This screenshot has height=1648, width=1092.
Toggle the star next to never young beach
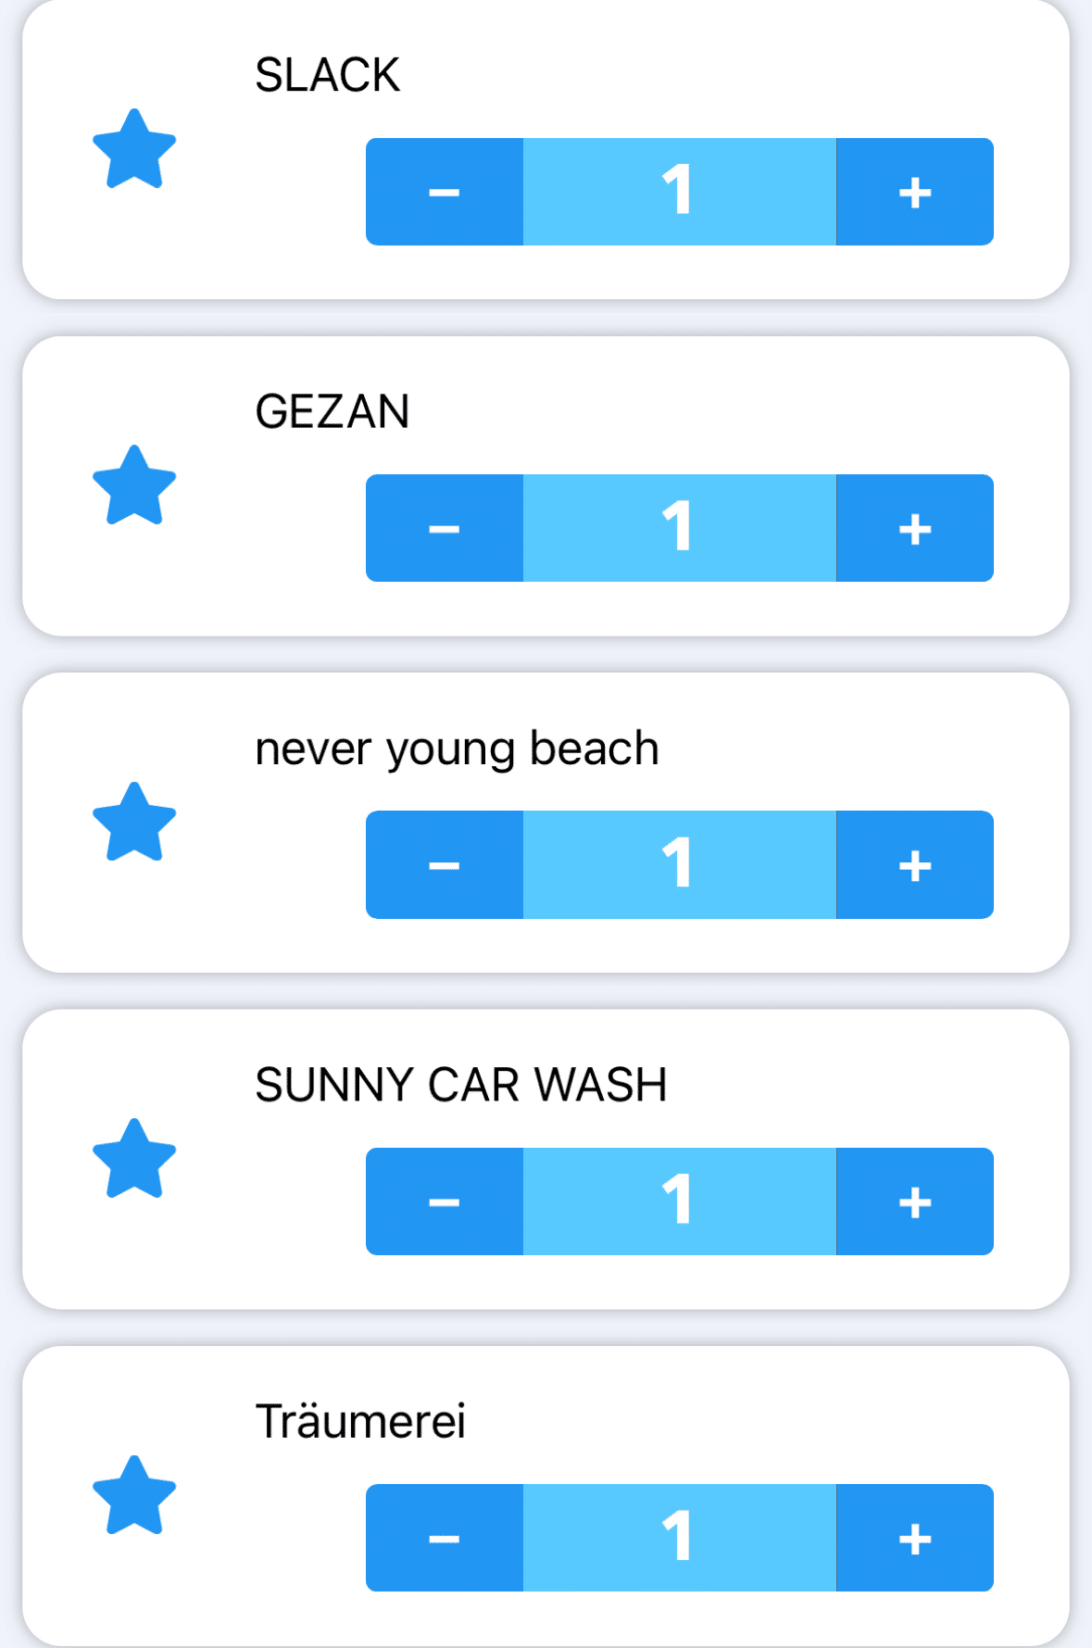[x=134, y=824]
